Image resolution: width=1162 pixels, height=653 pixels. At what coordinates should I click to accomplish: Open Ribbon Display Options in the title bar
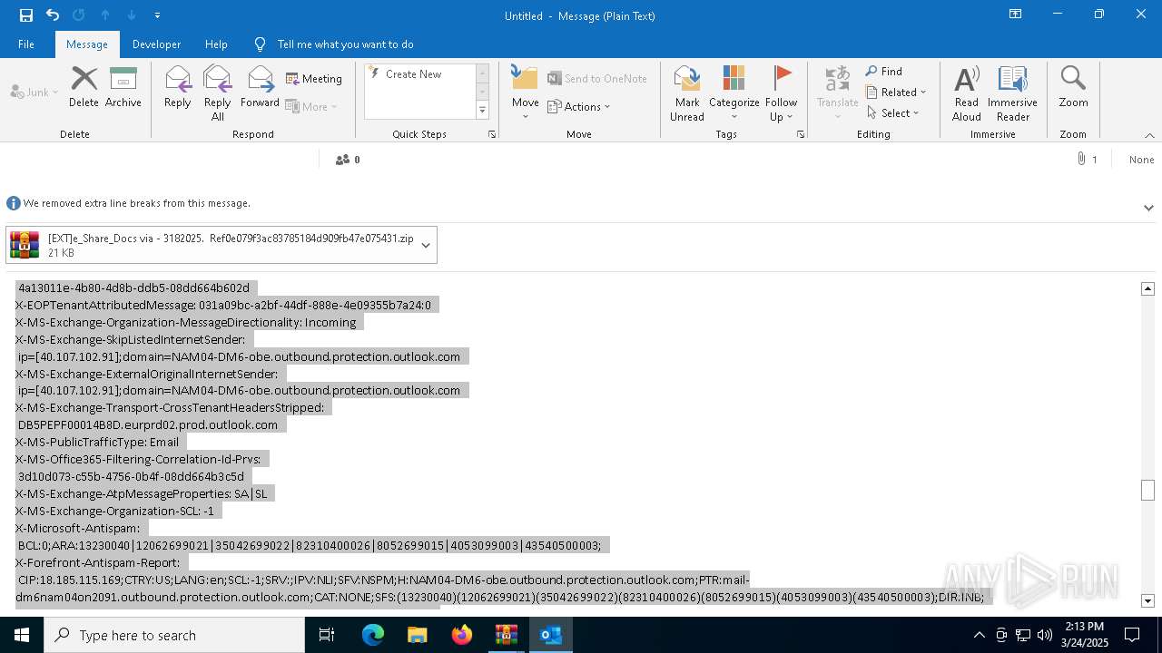[x=1016, y=15]
